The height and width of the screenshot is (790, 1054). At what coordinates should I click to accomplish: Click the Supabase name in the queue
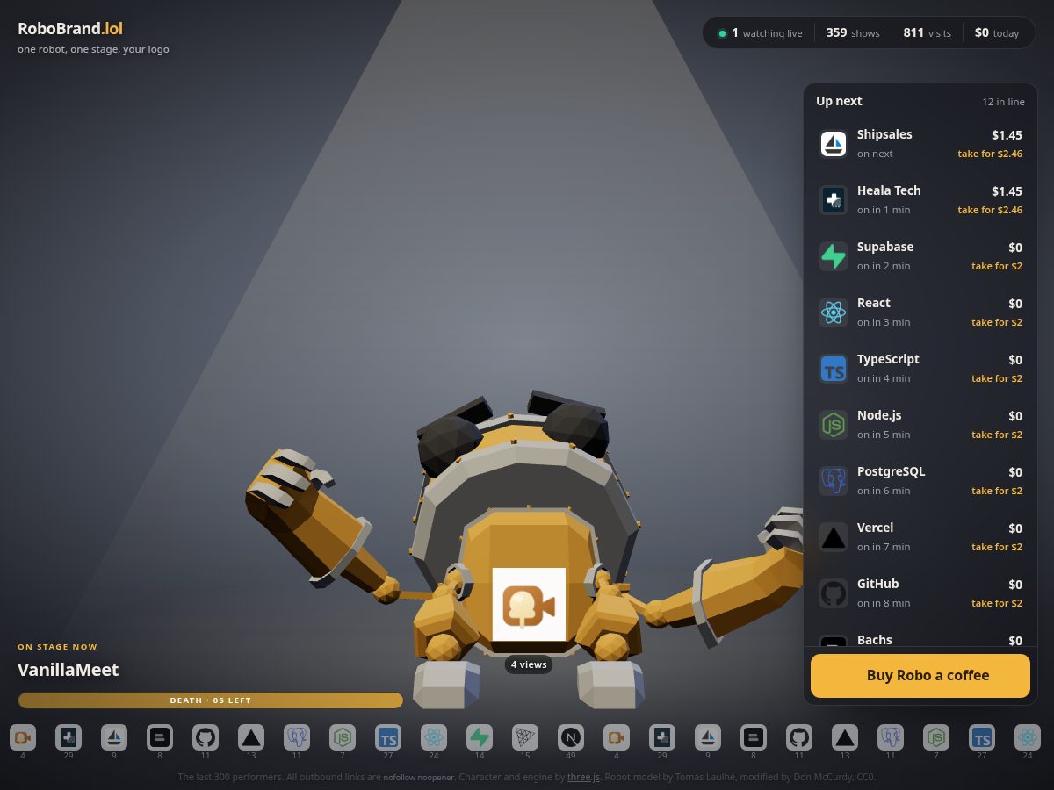point(885,247)
